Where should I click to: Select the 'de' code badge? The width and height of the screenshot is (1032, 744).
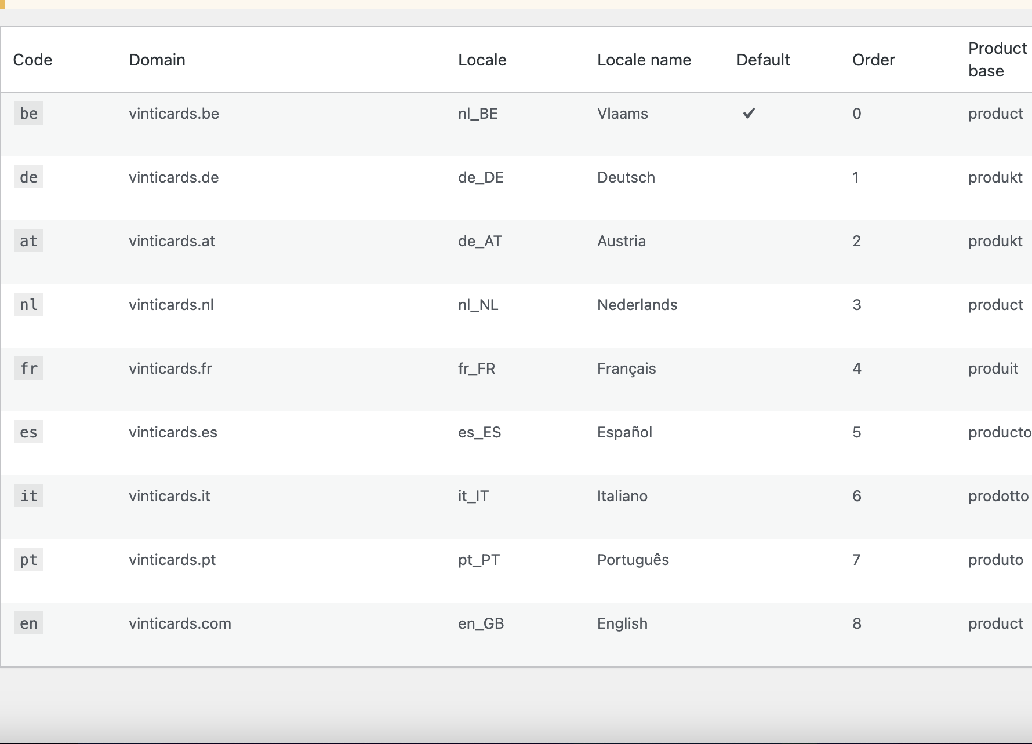[x=28, y=177]
